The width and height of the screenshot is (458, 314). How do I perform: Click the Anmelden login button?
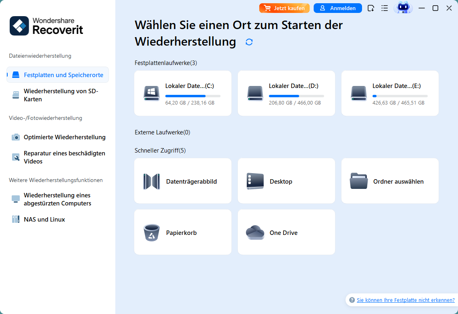click(338, 8)
